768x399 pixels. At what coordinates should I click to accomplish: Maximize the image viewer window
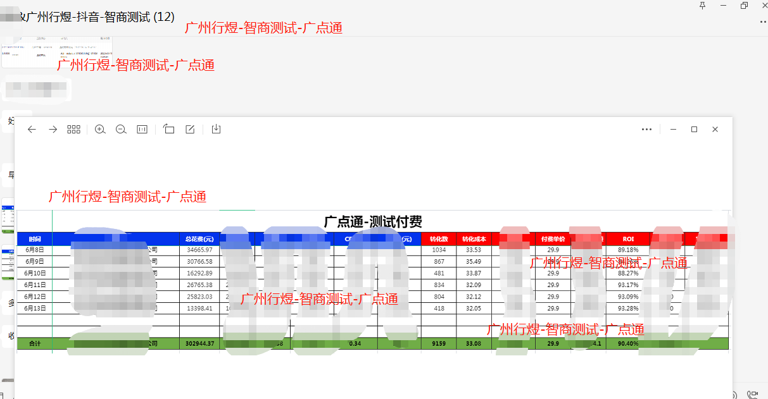click(x=694, y=129)
